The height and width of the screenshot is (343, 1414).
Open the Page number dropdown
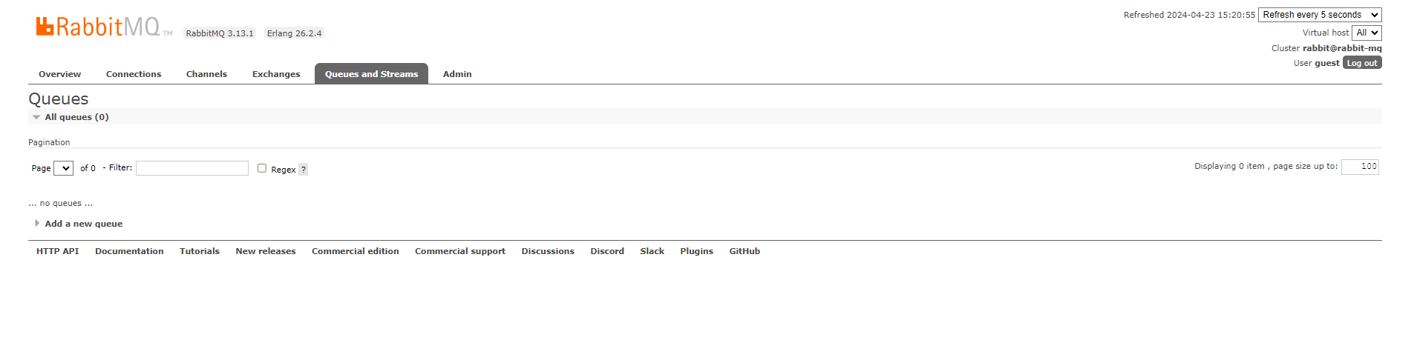[x=63, y=168]
